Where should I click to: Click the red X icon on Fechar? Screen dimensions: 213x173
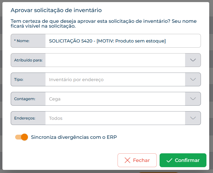[x=127, y=160]
